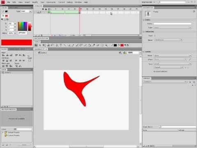Open the File menu
This screenshot has width=197, height=148.
coord(9,2)
